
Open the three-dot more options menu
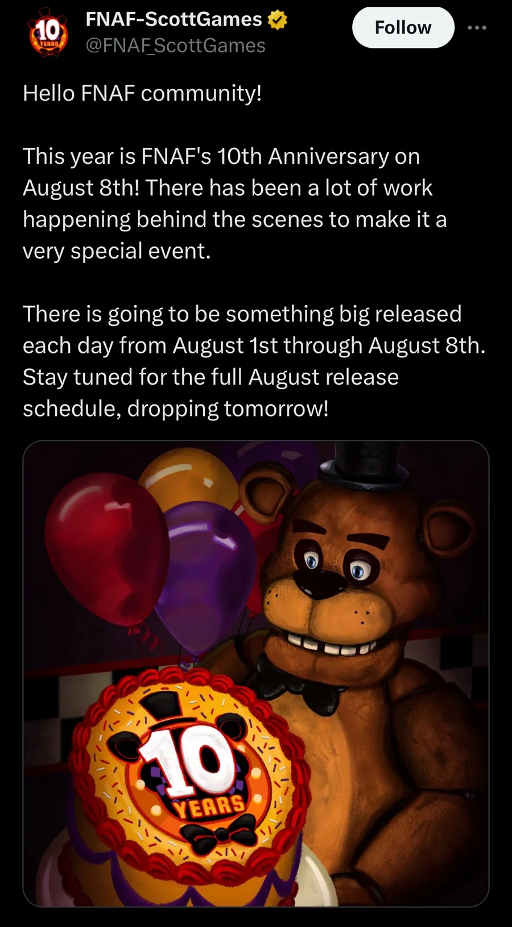pyautogui.click(x=477, y=27)
